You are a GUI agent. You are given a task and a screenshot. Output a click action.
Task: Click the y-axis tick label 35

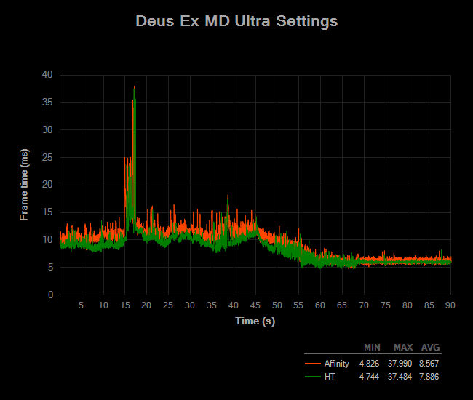[x=47, y=103]
